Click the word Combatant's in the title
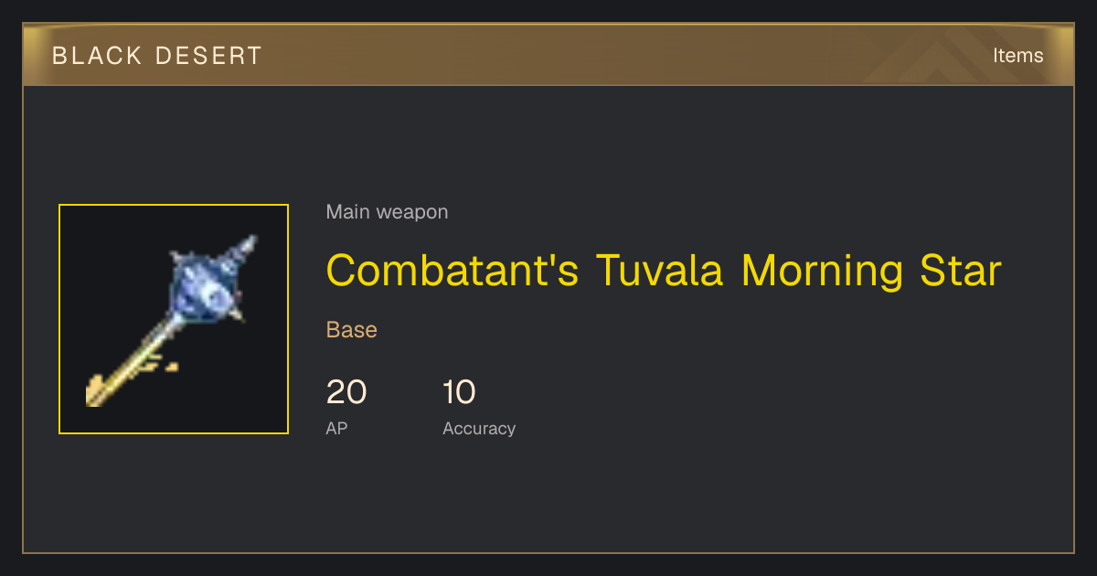The width and height of the screenshot is (1097, 576). (453, 271)
